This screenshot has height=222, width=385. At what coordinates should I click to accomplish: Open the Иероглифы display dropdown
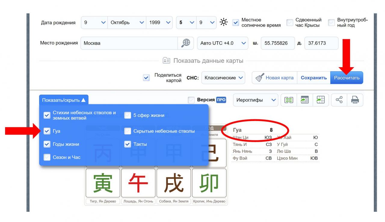point(255,100)
